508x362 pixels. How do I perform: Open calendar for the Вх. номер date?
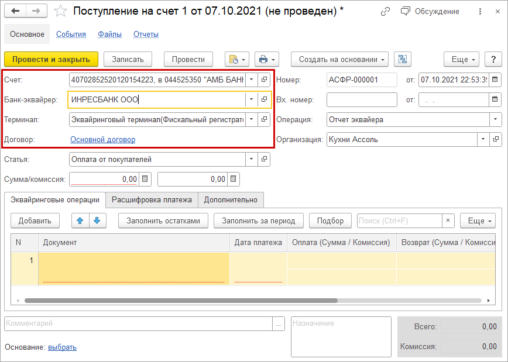(495, 100)
